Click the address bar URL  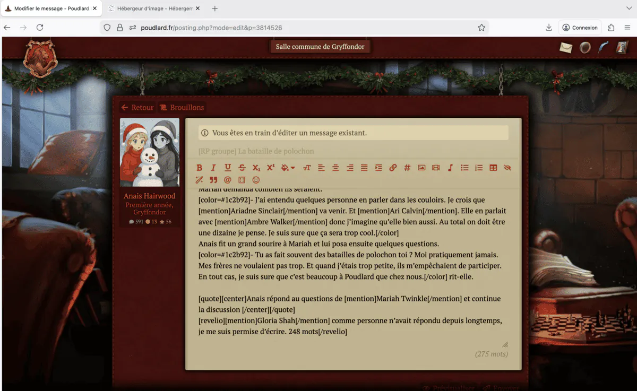pos(211,28)
